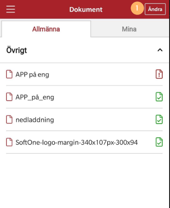The image size is (170, 208).
Task: Switch to the Mina tab
Action: [x=129, y=29]
